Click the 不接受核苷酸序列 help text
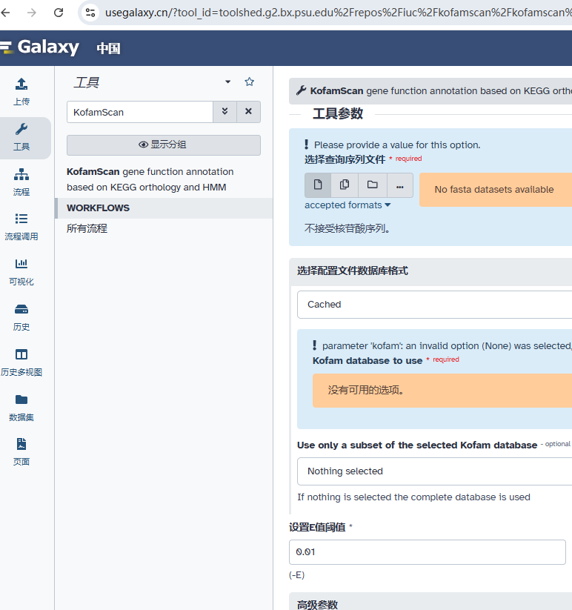The width and height of the screenshot is (572, 610). click(347, 228)
